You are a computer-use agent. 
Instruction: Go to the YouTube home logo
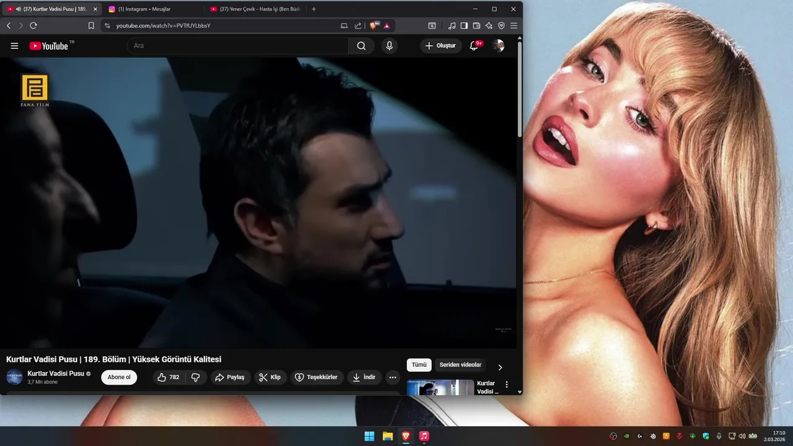point(48,46)
